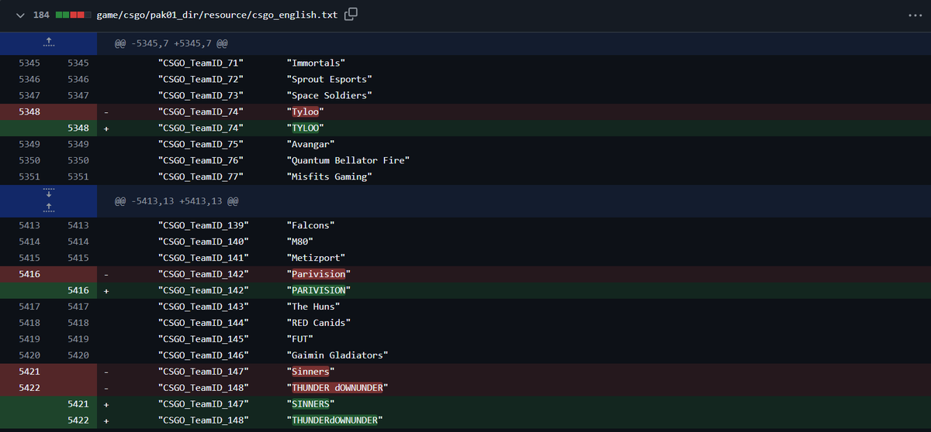Select the "Gaimin Gladiators" string
This screenshot has width=931, height=432.
click(337, 355)
